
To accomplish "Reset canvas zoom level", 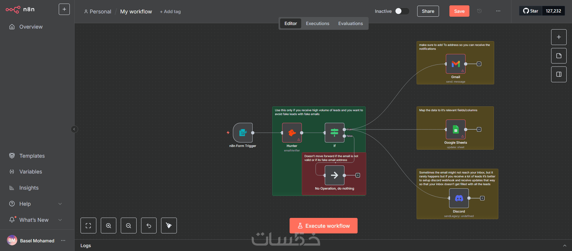I will 149,225.
